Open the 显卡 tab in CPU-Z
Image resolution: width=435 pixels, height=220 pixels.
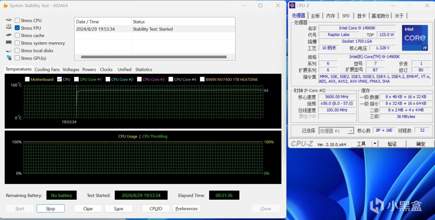361,16
